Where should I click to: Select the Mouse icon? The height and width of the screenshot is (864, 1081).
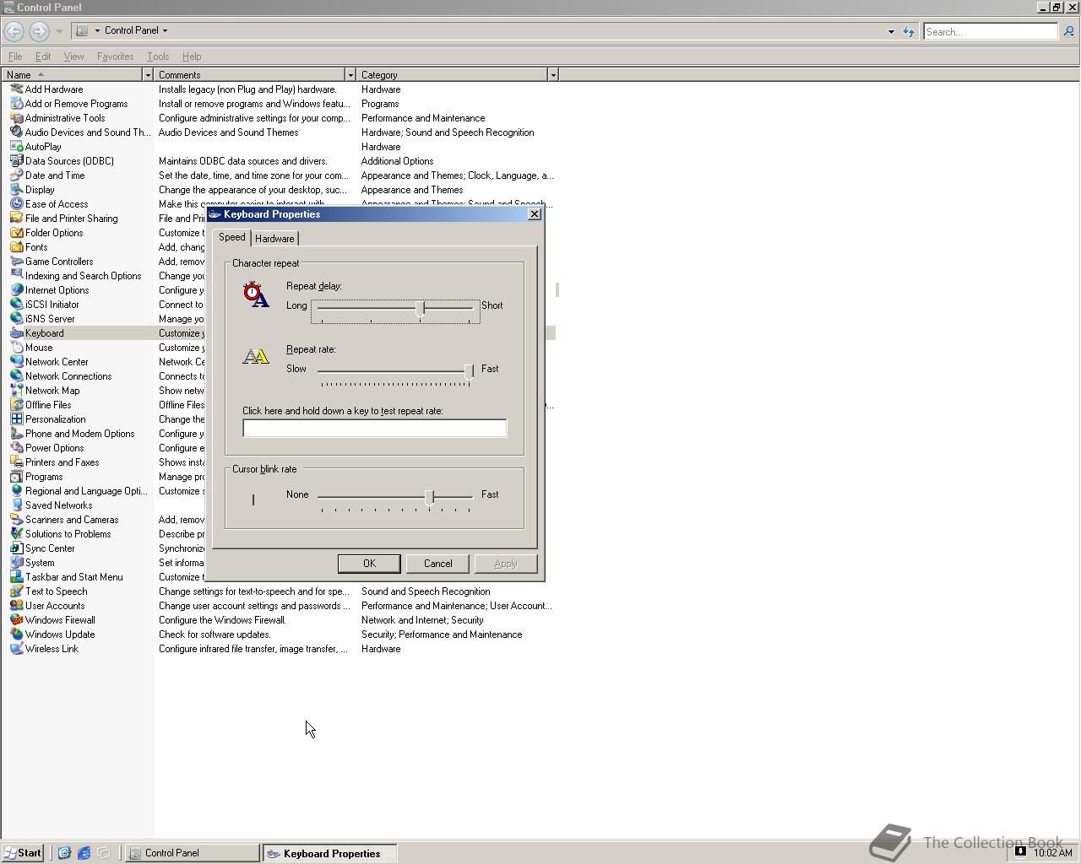16,348
